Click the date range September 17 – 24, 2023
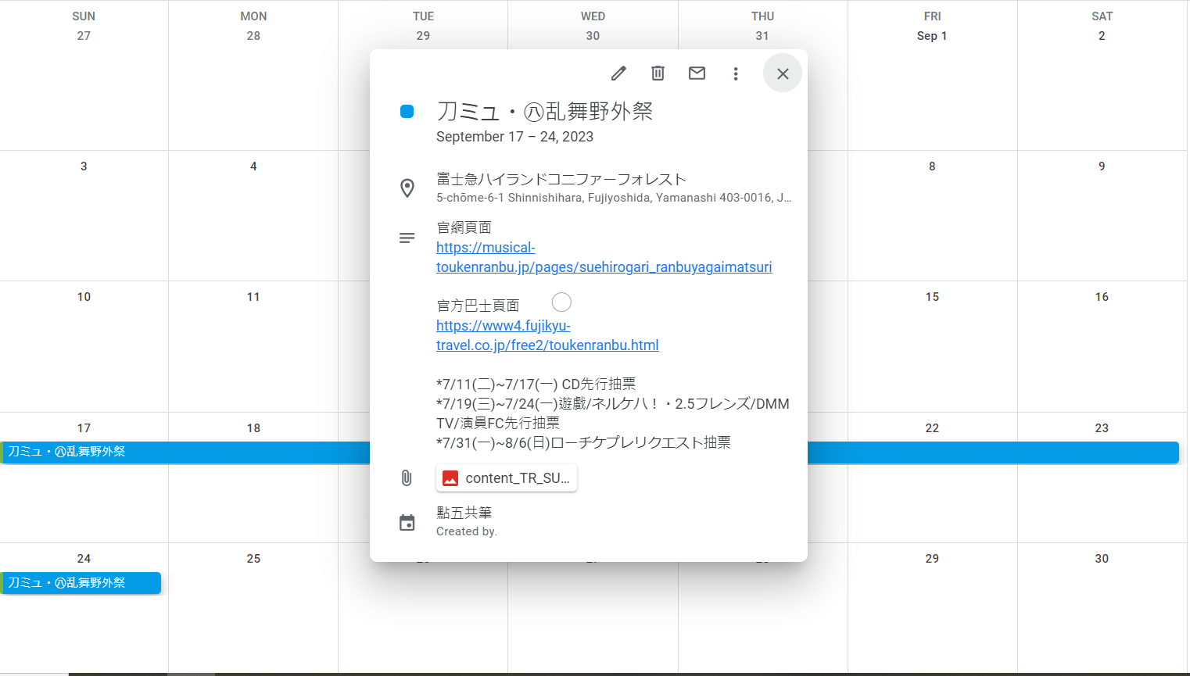 [x=514, y=137]
